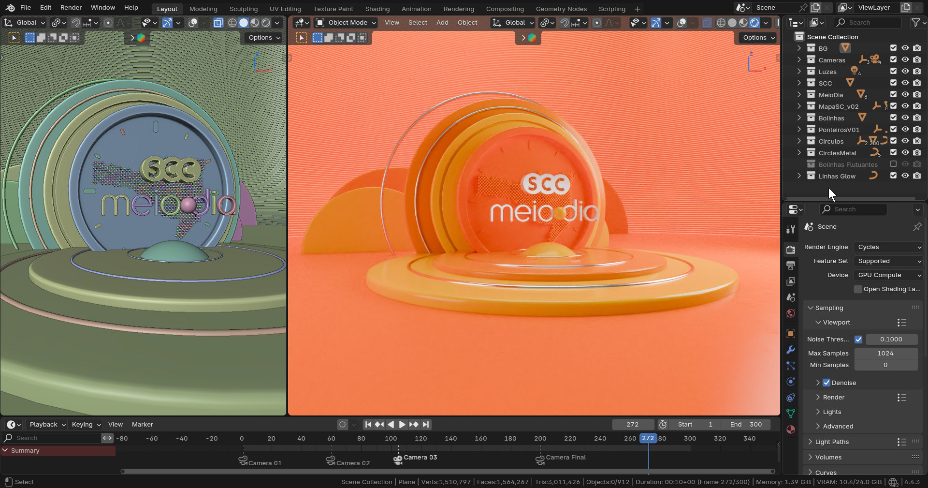
Task: Expand the MeioDia collection in outliner
Action: tap(799, 95)
